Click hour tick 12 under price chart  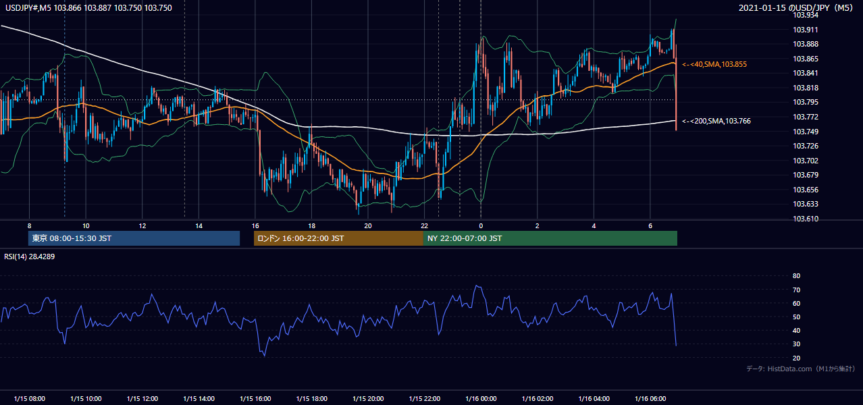point(142,225)
